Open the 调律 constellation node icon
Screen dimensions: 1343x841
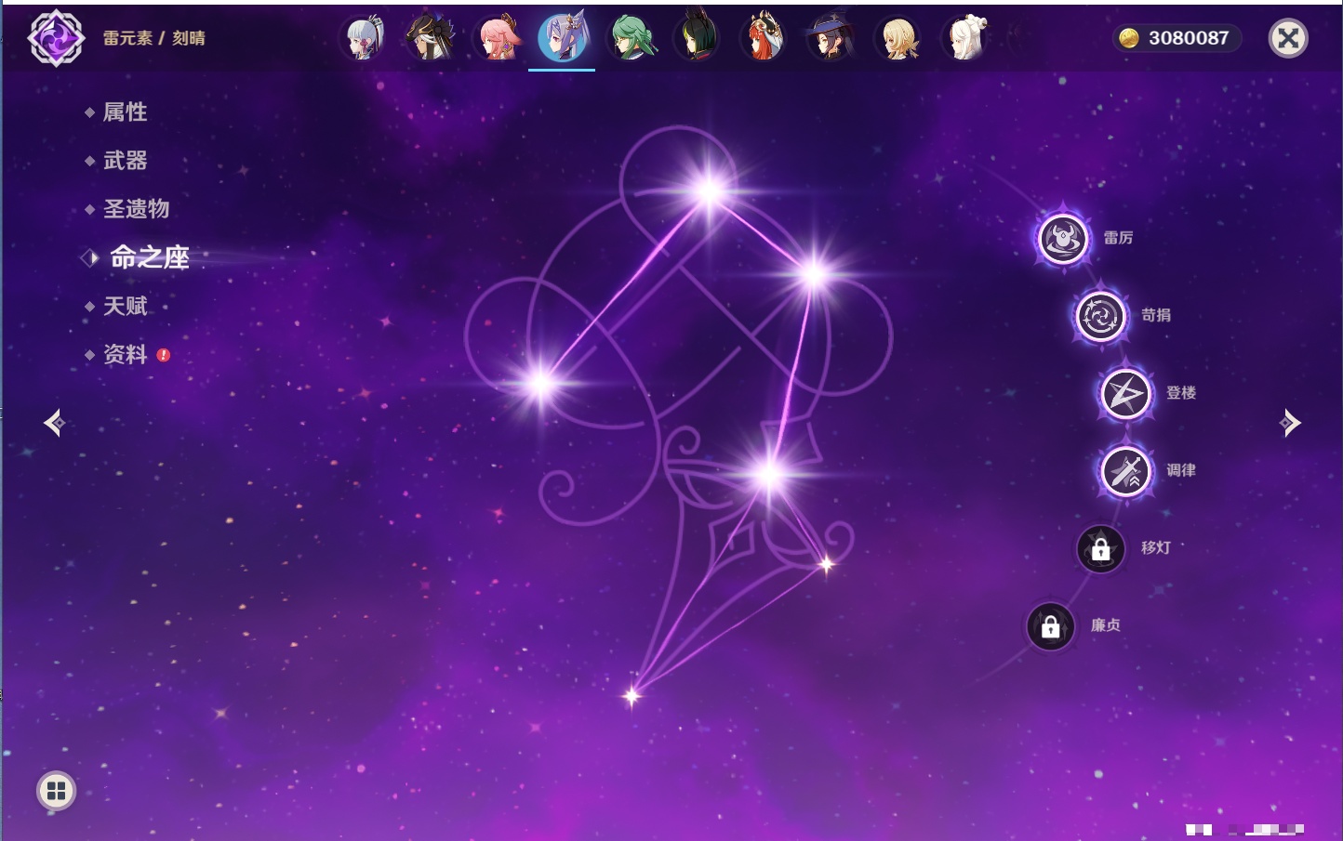[1126, 471]
